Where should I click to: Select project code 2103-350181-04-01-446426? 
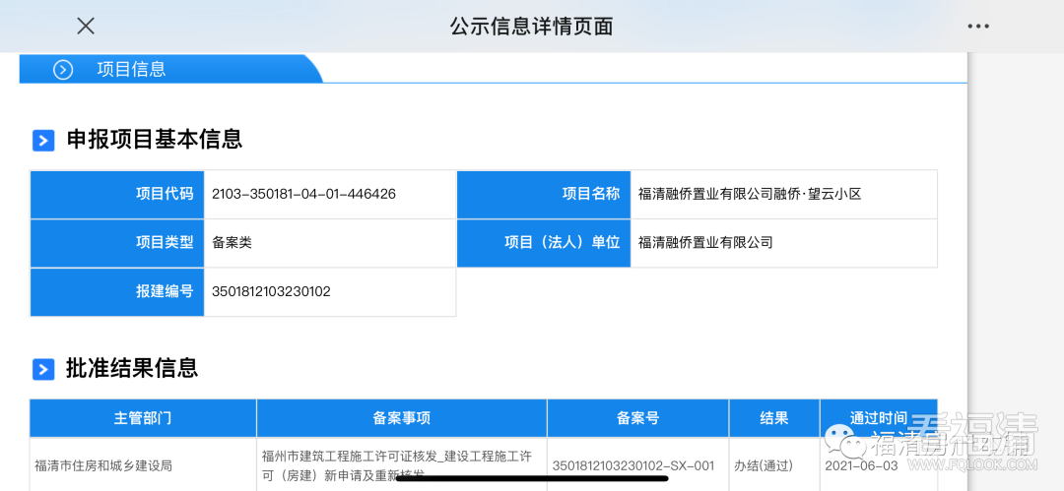point(303,194)
